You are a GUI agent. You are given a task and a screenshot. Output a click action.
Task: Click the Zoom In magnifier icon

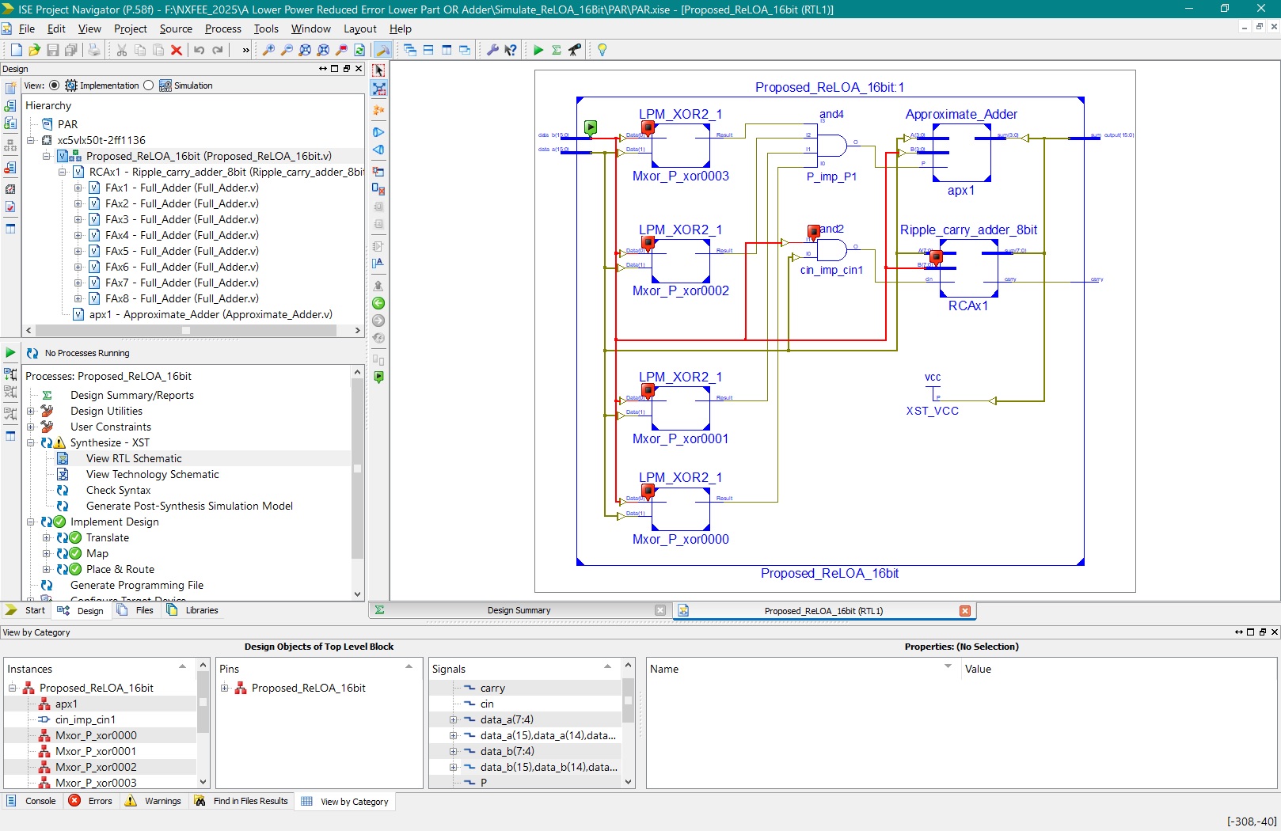pyautogui.click(x=268, y=50)
